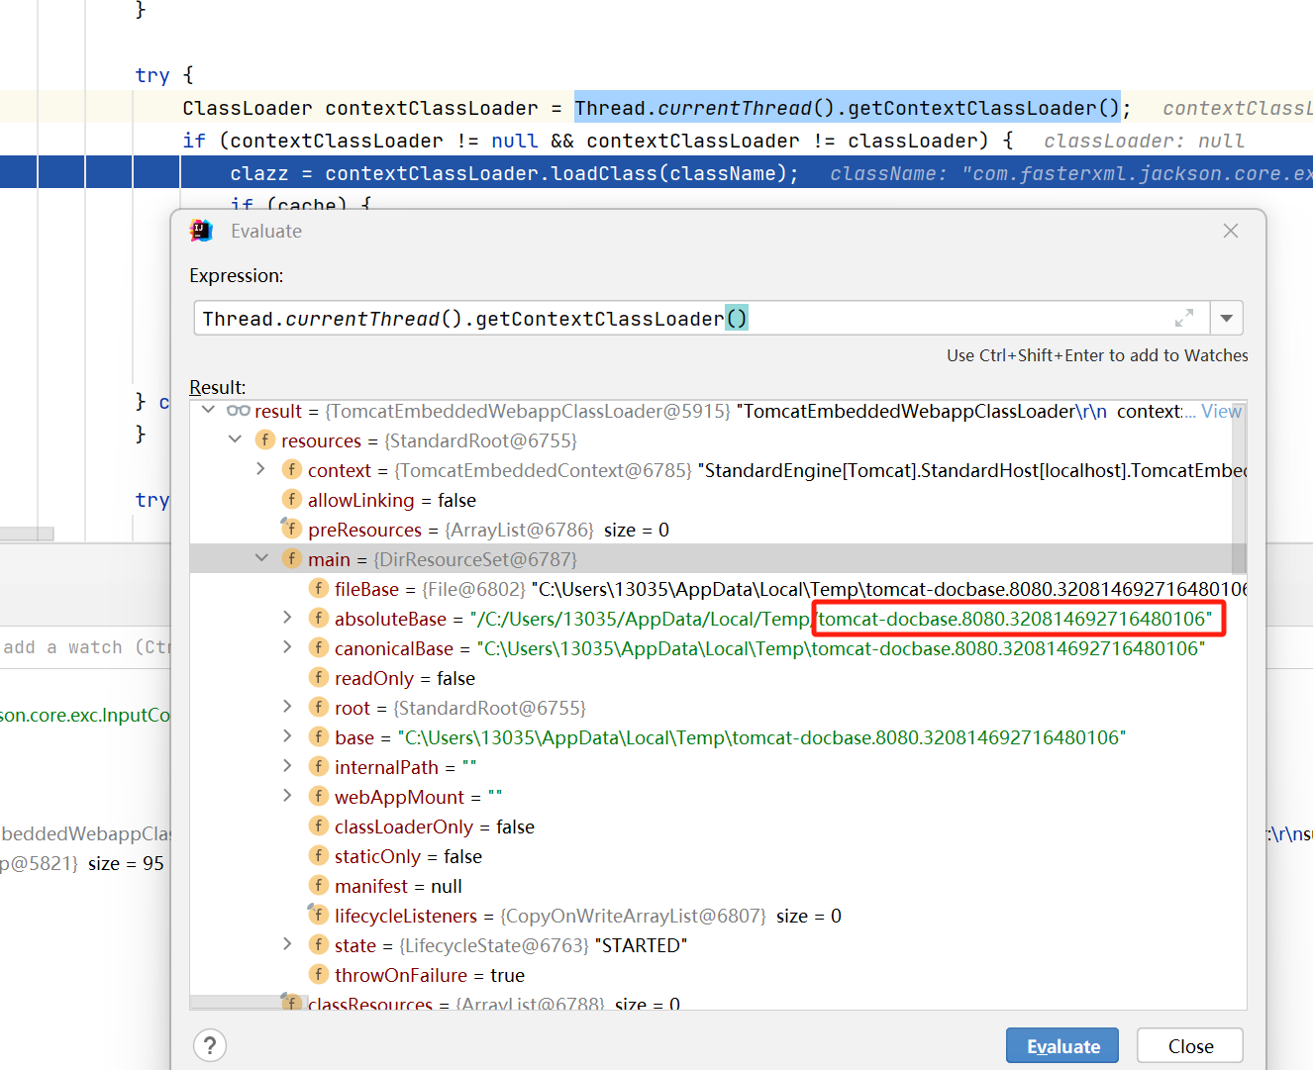Image resolution: width=1313 pixels, height=1070 pixels.
Task: Expand the webAppMount field node
Action: tap(287, 796)
